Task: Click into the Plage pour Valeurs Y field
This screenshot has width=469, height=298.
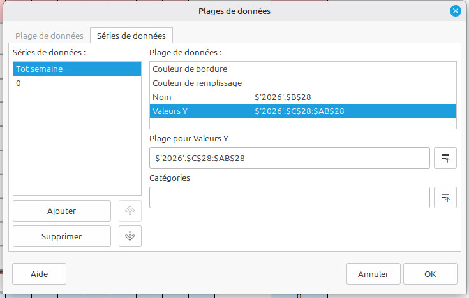Action: click(x=289, y=158)
